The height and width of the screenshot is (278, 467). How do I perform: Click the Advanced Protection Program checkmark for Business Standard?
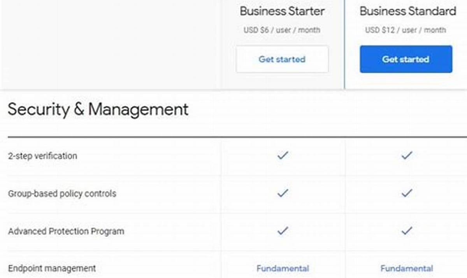[x=406, y=230]
